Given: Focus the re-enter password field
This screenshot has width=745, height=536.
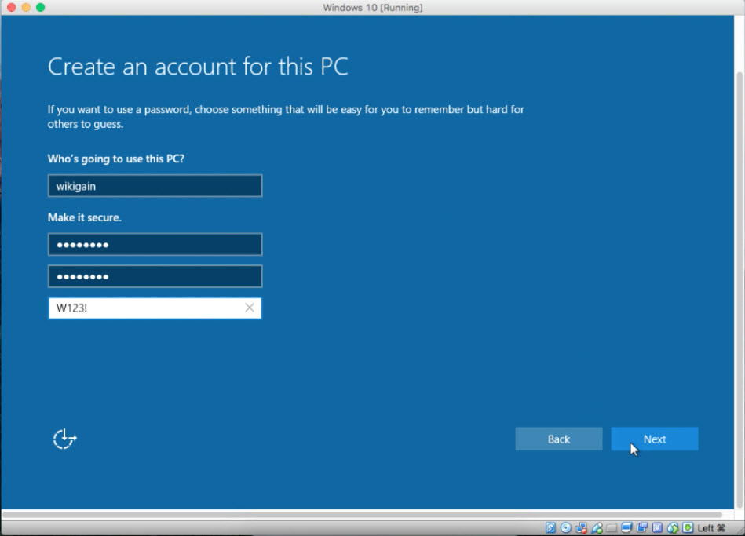Looking at the screenshot, I should point(155,276).
